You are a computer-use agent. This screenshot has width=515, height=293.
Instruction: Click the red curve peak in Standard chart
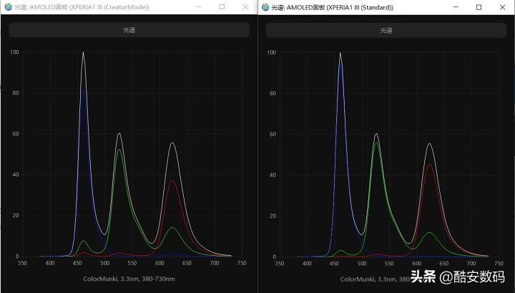(429, 165)
